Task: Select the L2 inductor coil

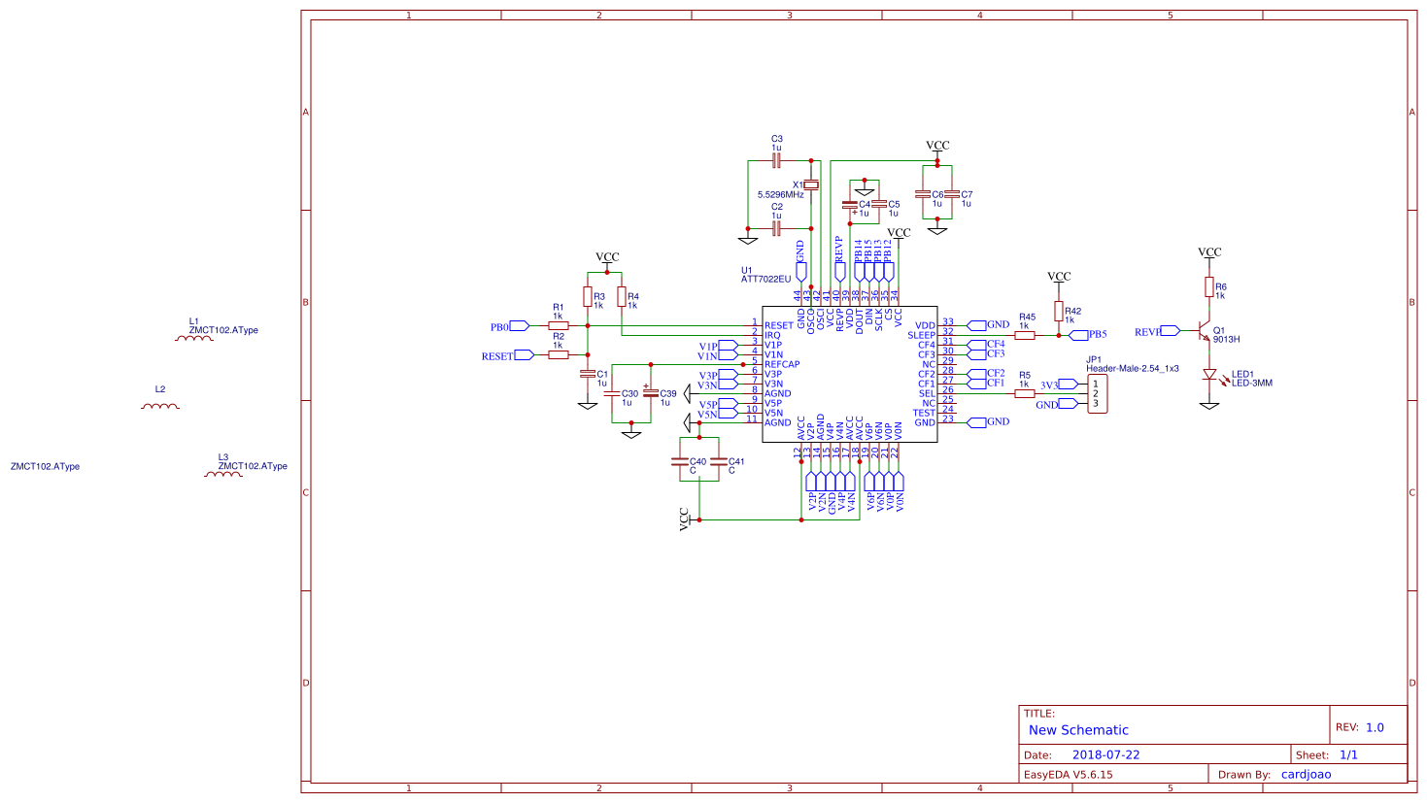Action: point(160,406)
